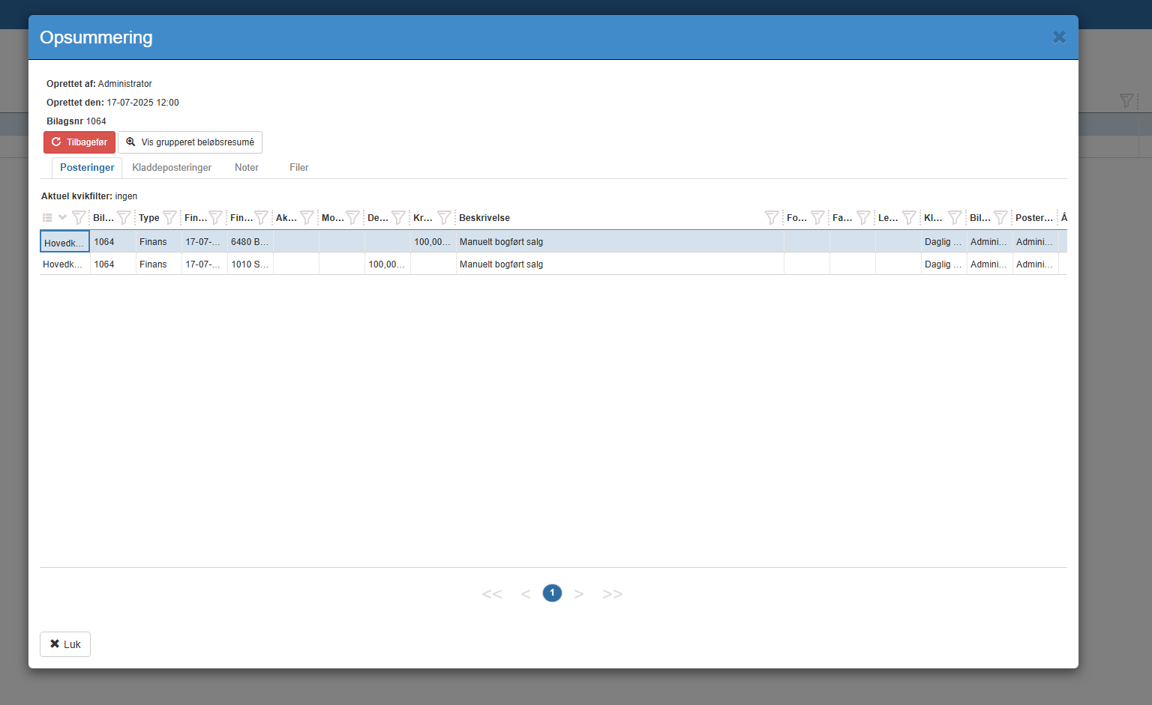Close the Opsummering dialog with the X

[x=1059, y=37]
